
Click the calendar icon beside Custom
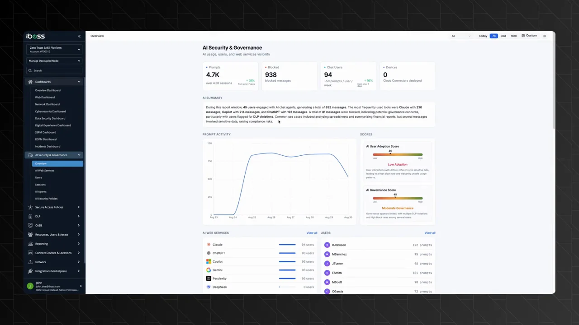click(x=523, y=36)
